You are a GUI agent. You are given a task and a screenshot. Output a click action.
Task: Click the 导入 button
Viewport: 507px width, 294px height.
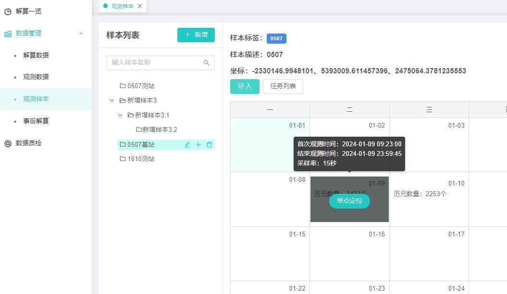(x=244, y=86)
